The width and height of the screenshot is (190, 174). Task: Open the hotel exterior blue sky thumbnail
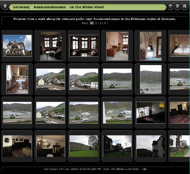point(17,46)
